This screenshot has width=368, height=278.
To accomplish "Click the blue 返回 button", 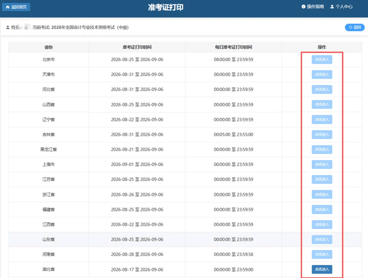I will coord(355,27).
